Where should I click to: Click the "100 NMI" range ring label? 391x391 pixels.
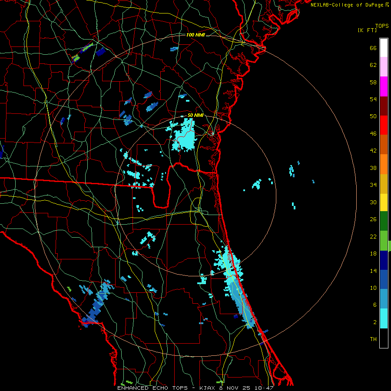(x=195, y=35)
